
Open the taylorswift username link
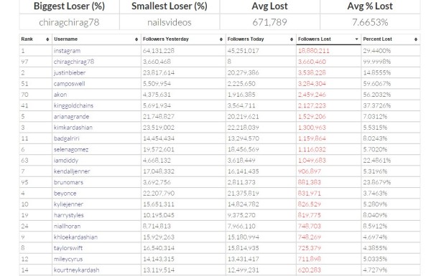click(68, 248)
